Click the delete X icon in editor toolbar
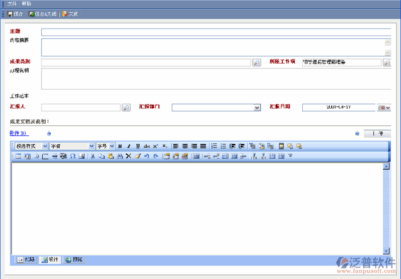The image size is (401, 279). point(128,156)
